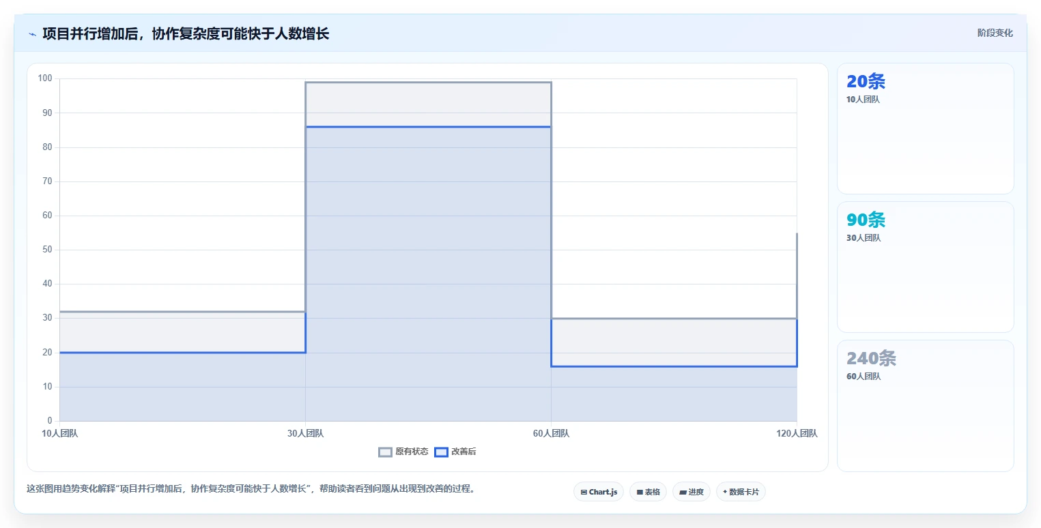Viewport: 1041px width, 528px height.
Task: Click the 进度 tag
Action: (691, 492)
